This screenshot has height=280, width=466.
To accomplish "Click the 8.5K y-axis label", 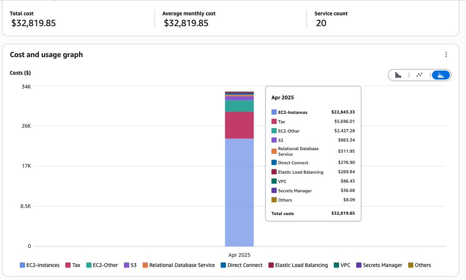I will (25, 206).
